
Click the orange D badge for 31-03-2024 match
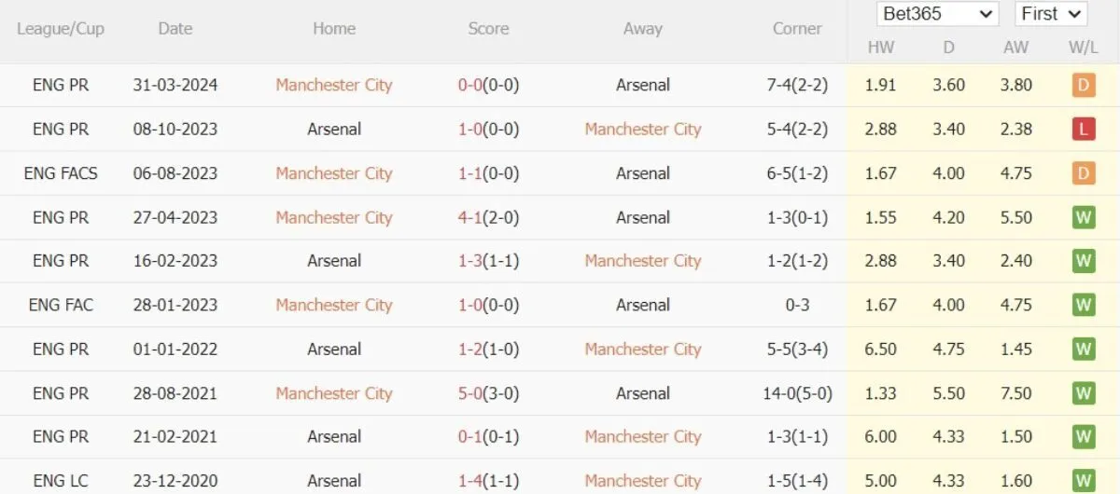[1083, 85]
